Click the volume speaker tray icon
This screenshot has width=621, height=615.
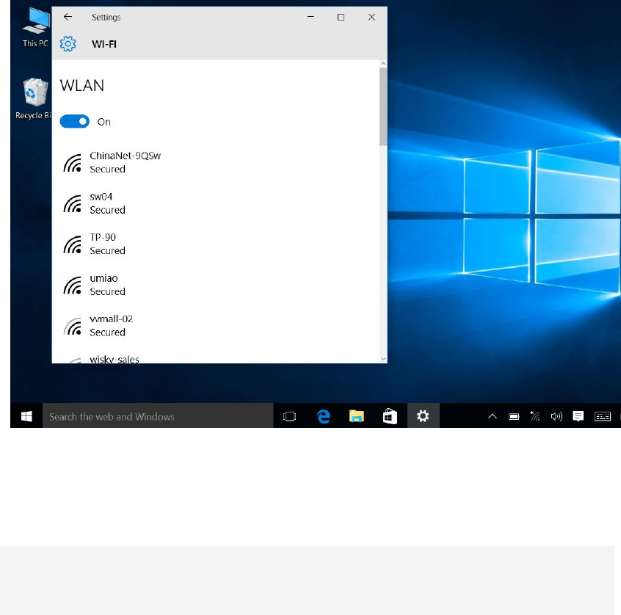click(556, 416)
